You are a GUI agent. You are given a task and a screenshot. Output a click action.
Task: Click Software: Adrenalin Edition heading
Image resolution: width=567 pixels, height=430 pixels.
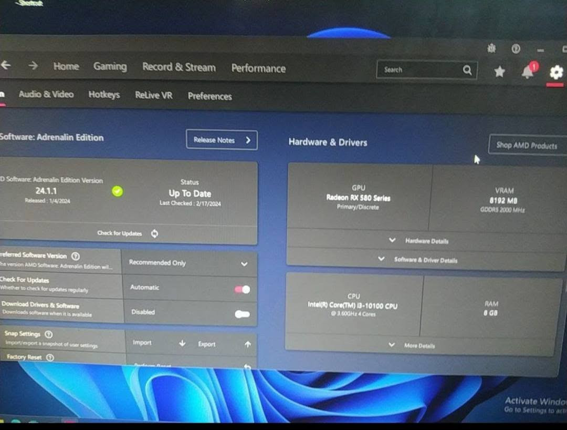(x=51, y=137)
